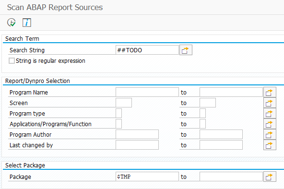The image size is (284, 189).
Task: Focus the Package to field
Action: [x=231, y=177]
